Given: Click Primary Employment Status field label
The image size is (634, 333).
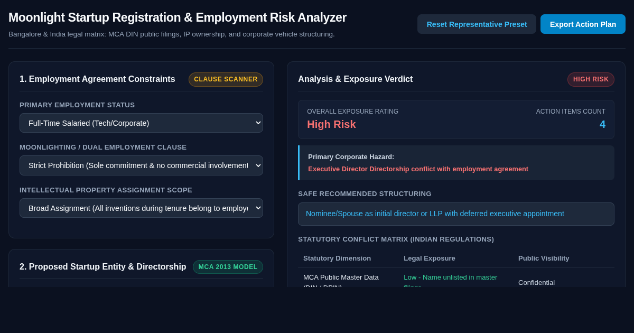Looking at the screenshot, I should tap(77, 105).
